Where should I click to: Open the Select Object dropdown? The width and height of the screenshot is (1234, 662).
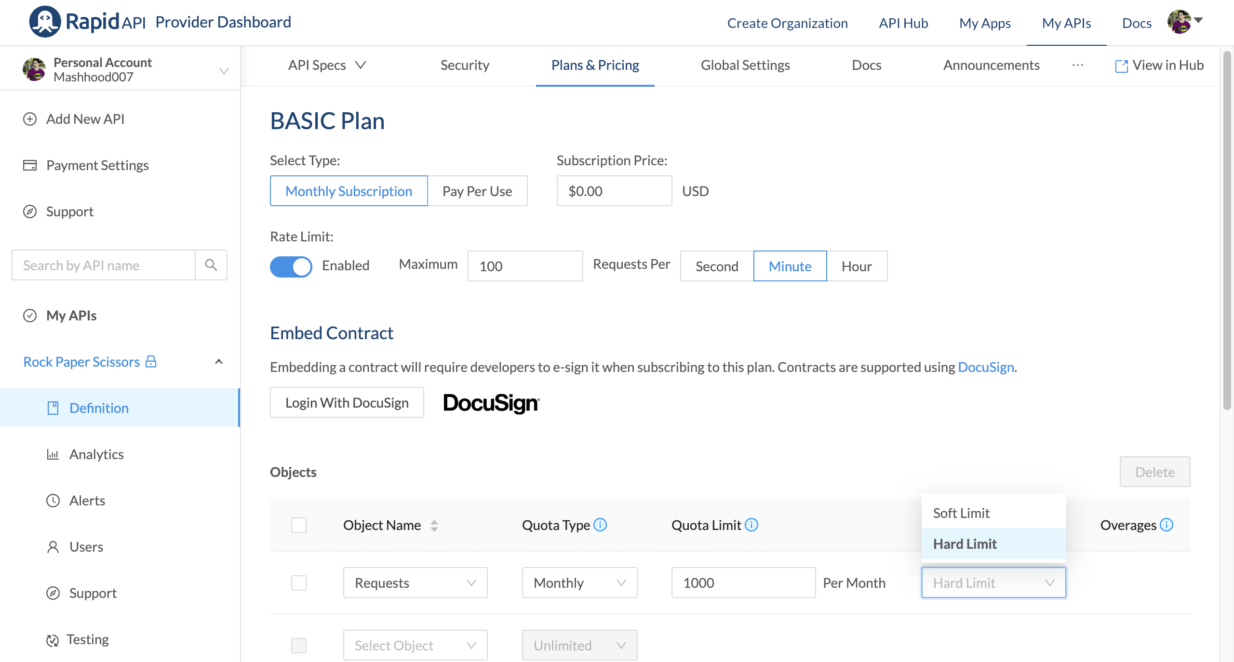point(415,645)
